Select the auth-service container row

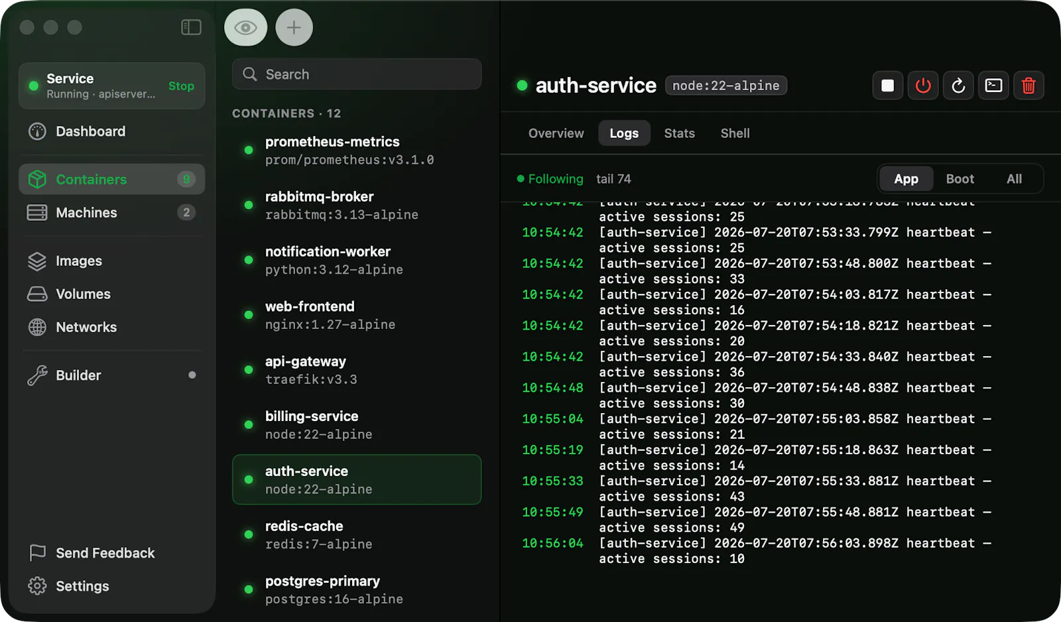point(357,479)
